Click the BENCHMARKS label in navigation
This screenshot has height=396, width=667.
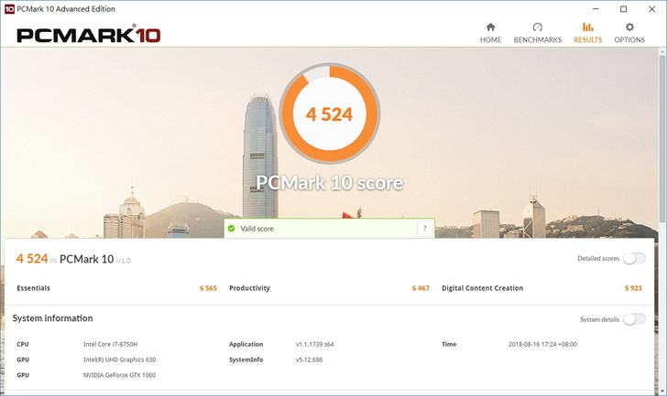(538, 40)
